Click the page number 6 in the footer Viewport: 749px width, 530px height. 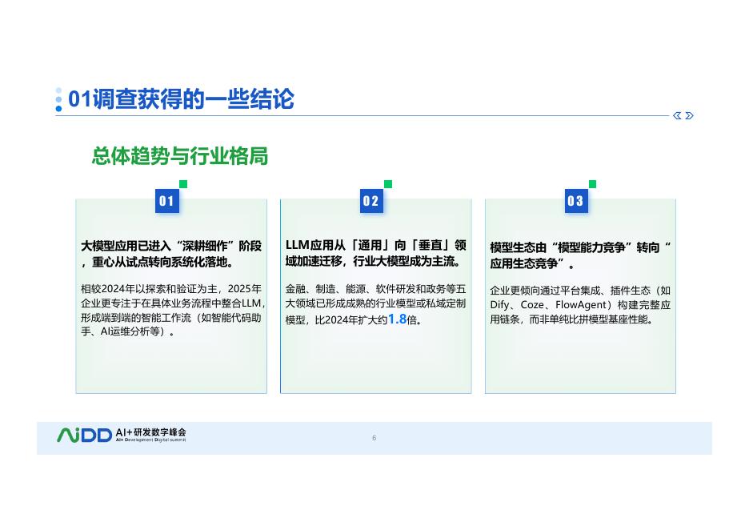click(374, 438)
